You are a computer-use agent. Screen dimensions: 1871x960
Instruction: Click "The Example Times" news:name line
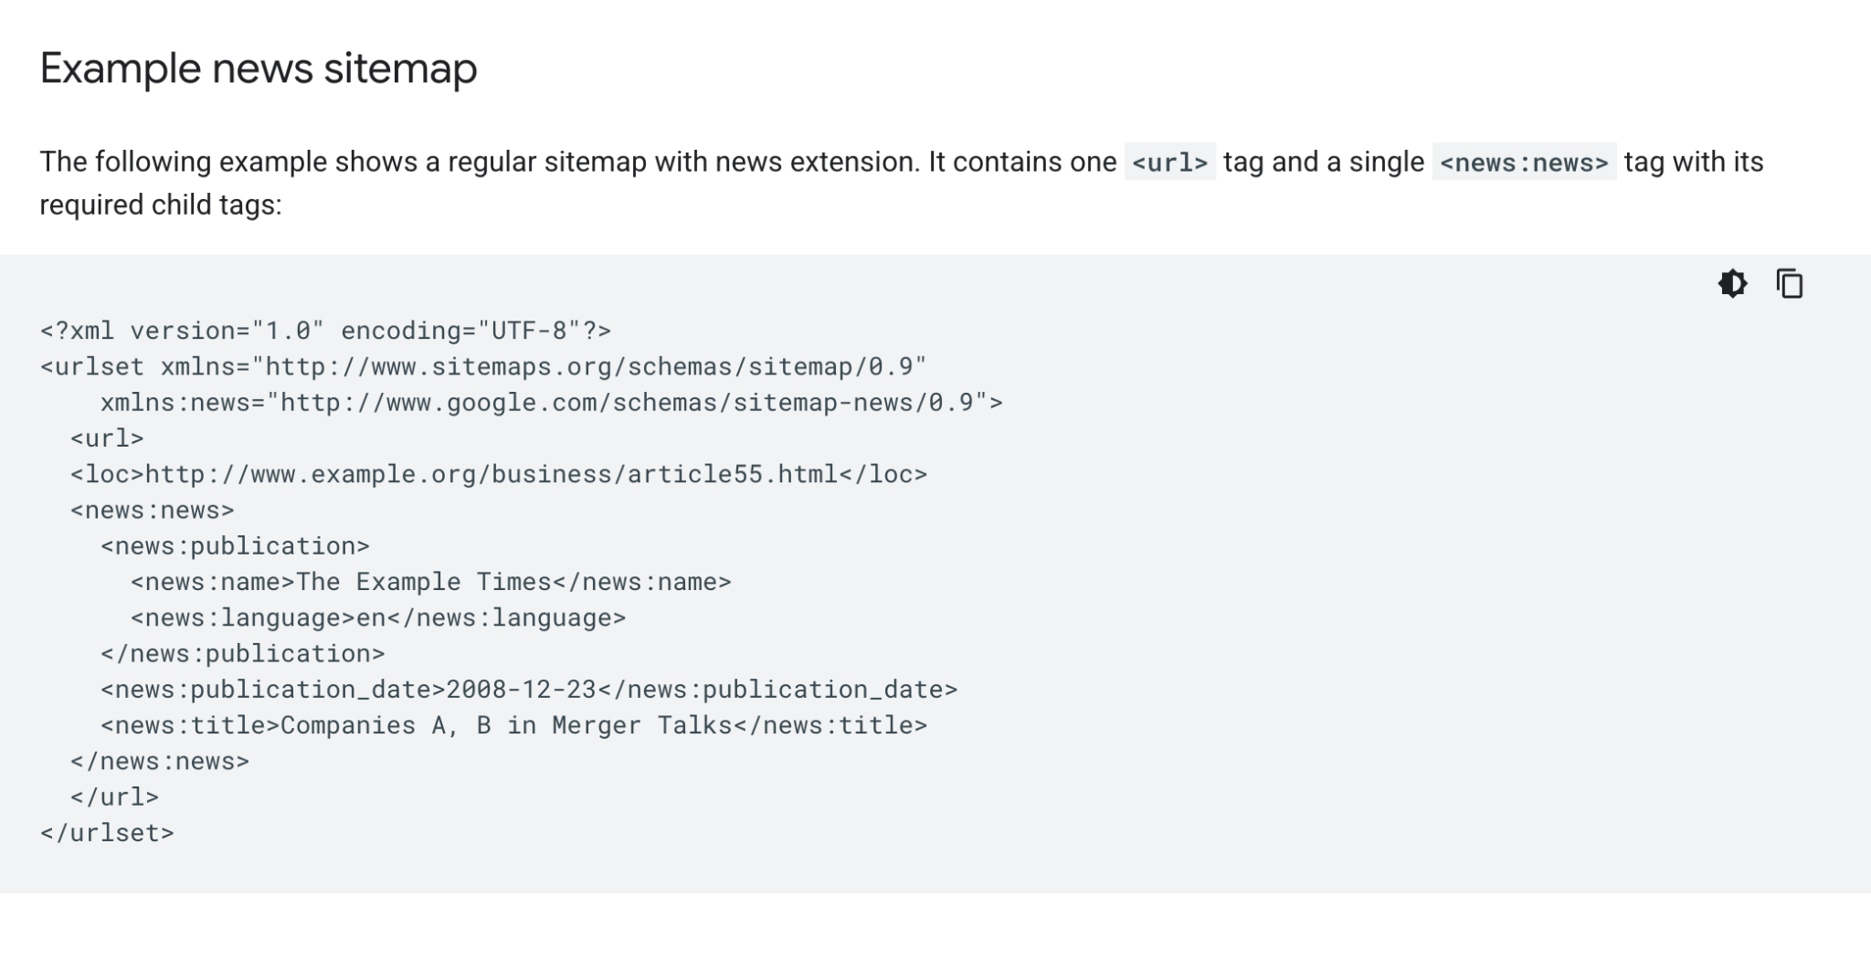pyautogui.click(x=430, y=582)
